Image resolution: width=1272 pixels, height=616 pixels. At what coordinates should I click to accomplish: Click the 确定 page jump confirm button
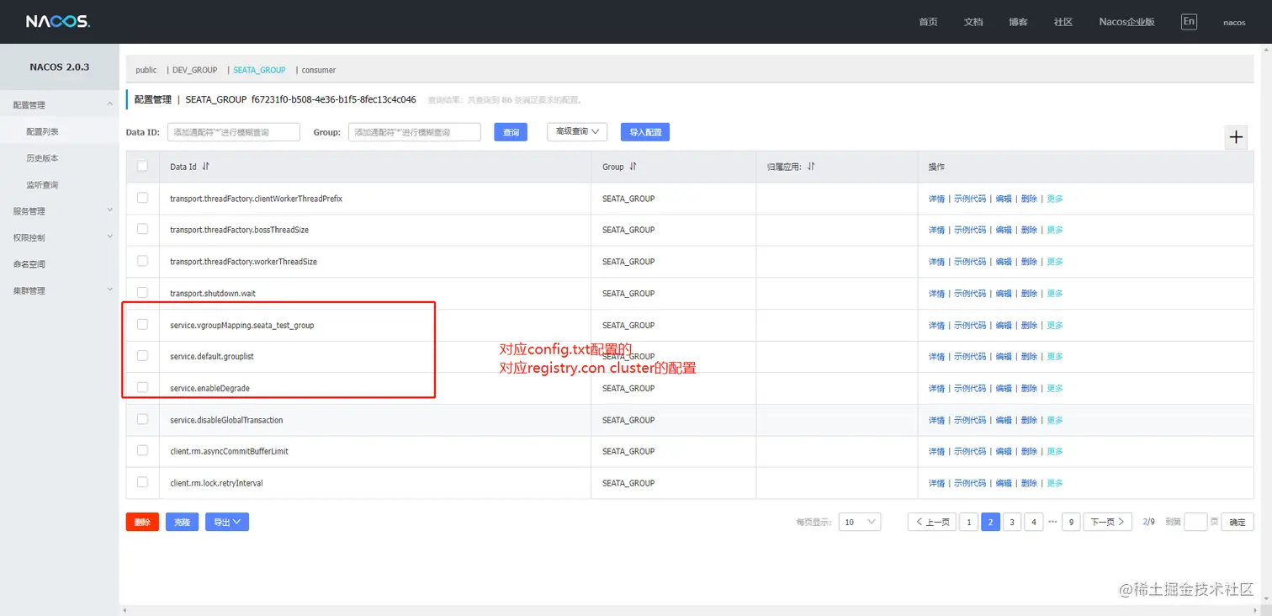click(1238, 522)
